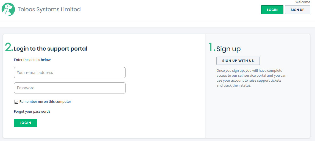Click the SIGN UP WITH US button

tap(238, 61)
